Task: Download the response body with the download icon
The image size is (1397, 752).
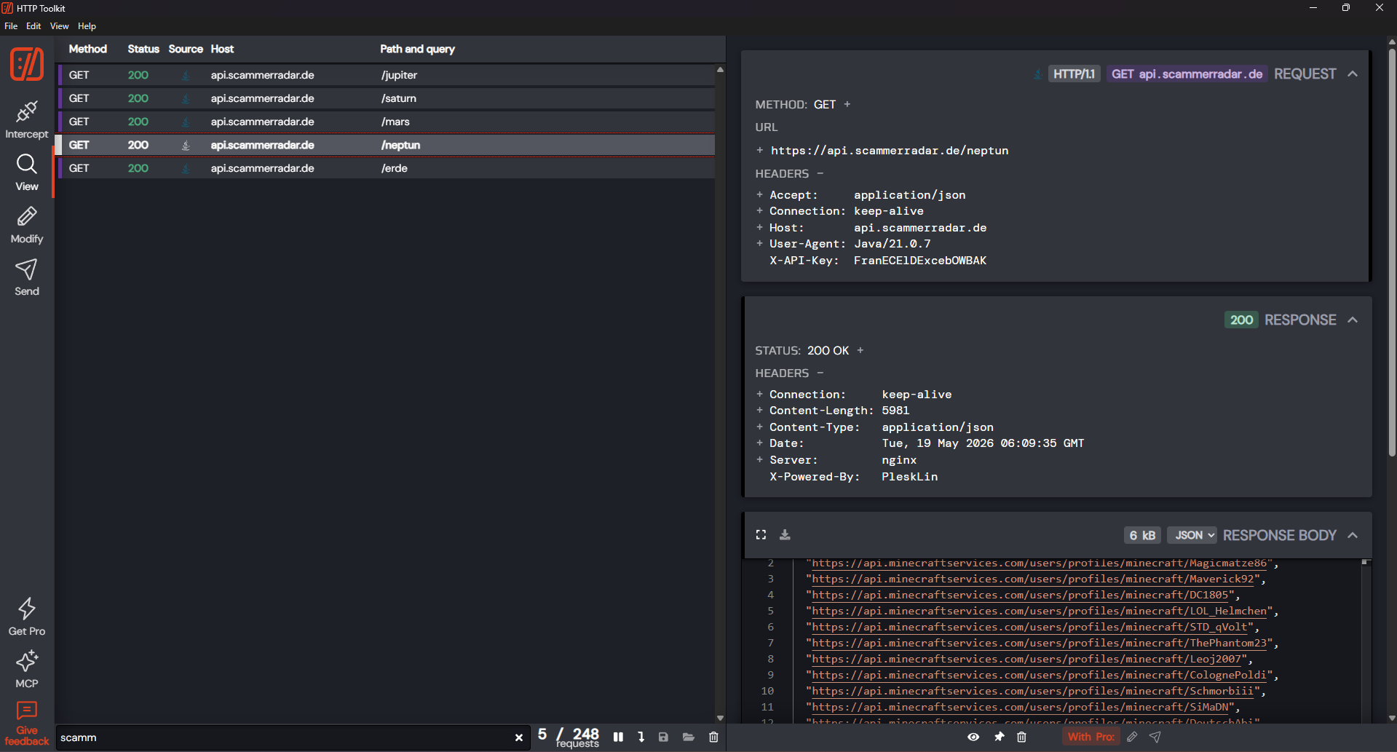Action: [x=785, y=534]
